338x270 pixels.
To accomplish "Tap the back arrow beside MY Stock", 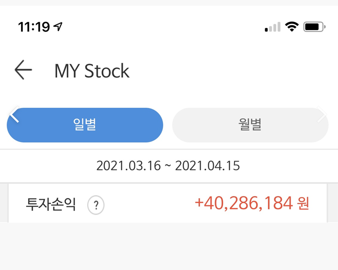I will 23,71.
